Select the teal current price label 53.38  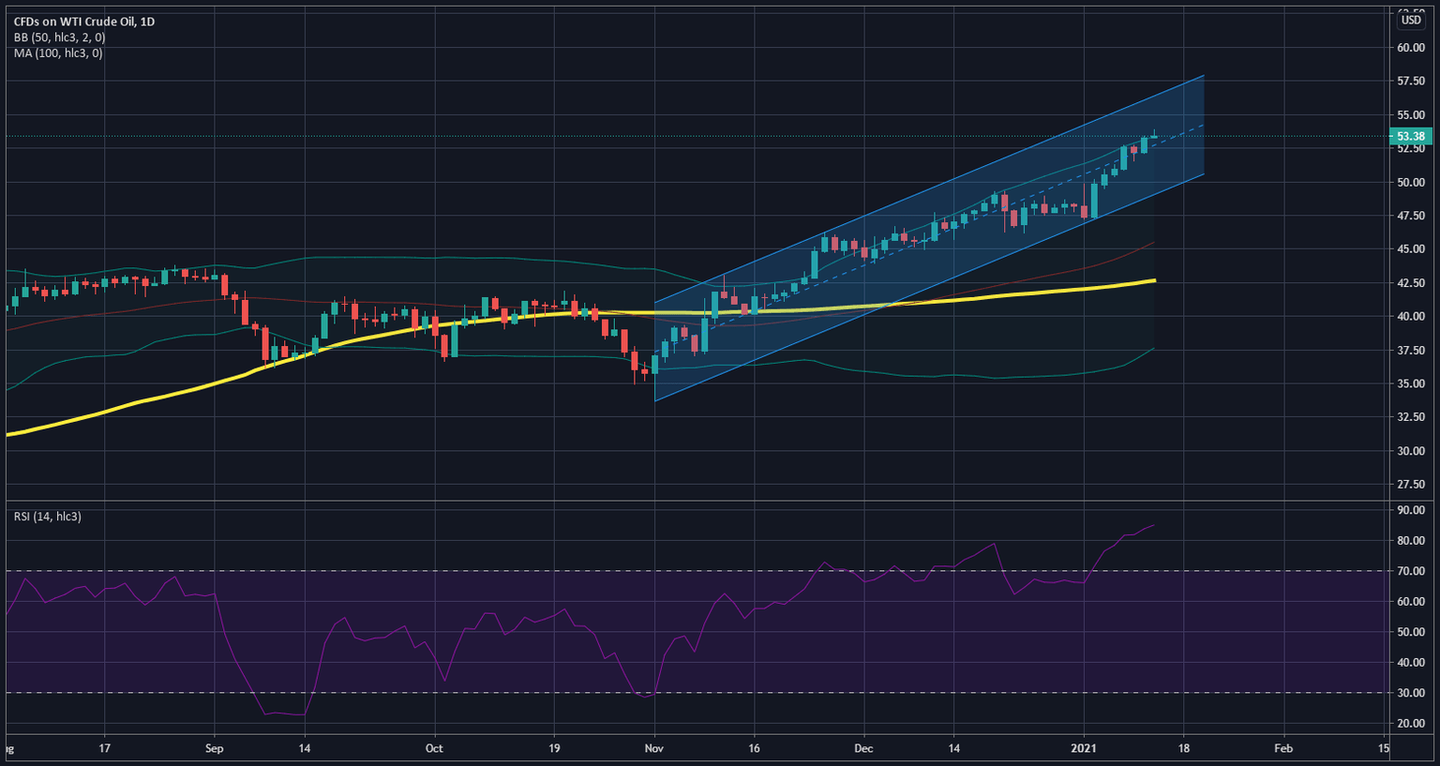pos(1411,136)
